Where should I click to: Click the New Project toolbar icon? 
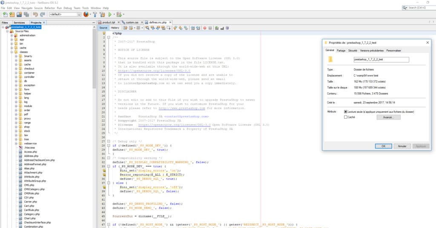[12, 14]
